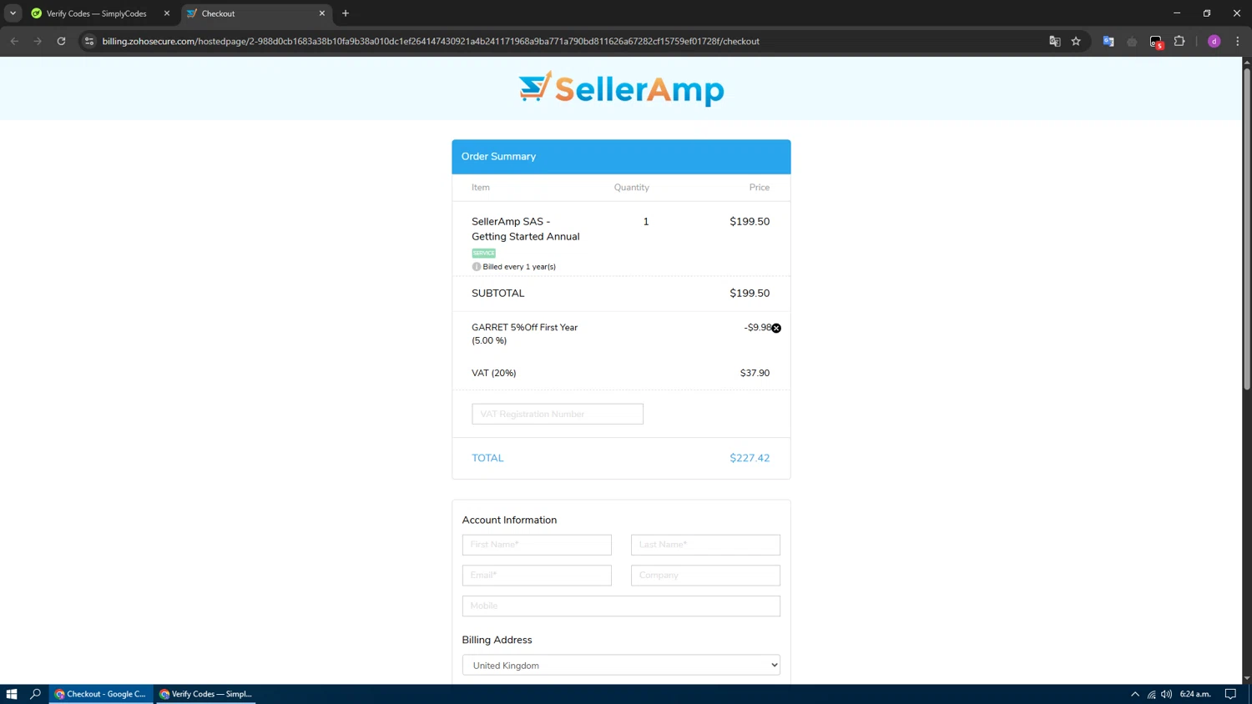This screenshot has width=1252, height=704.
Task: Open Chrome profile avatar
Action: click(1214, 41)
